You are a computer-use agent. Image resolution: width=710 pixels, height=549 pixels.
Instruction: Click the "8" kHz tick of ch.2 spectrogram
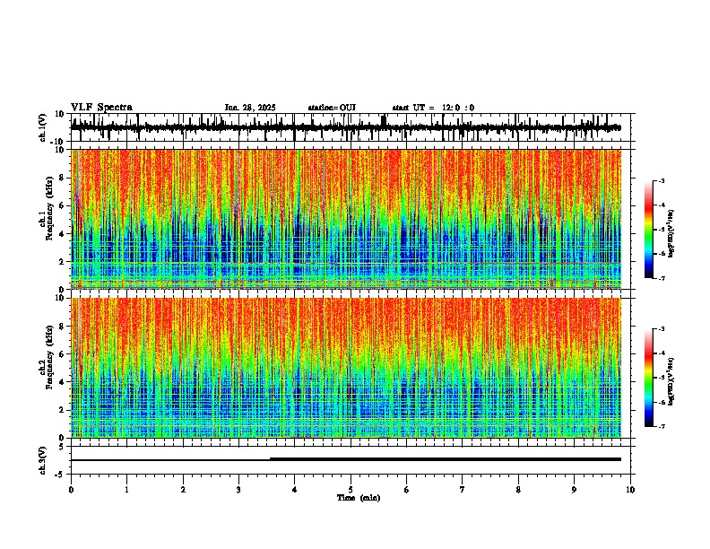(x=62, y=327)
